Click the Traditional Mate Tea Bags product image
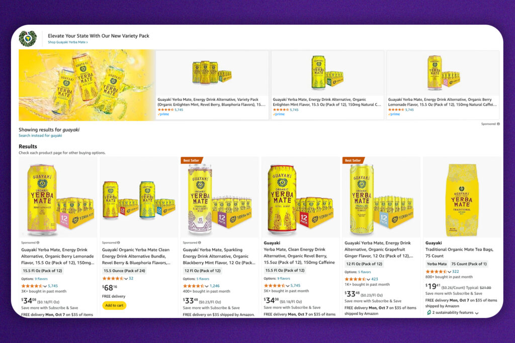 462,197
